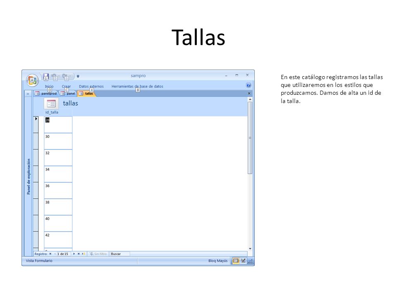This screenshot has width=397, height=298.
Task: Click the record selector of the record 28
Action: (36, 125)
